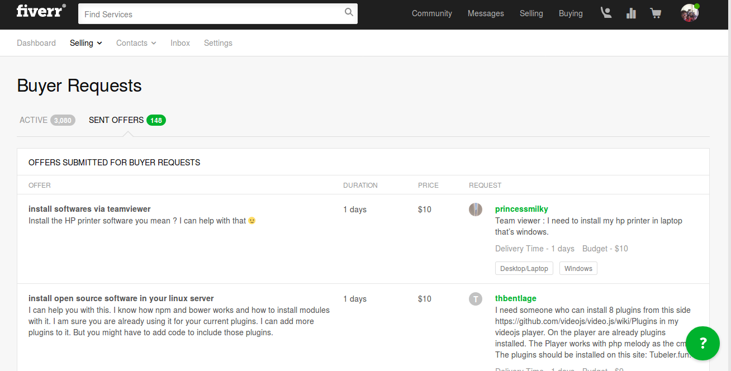Click the 3,080 active count badge
Image resolution: width=731 pixels, height=371 pixels.
(63, 120)
